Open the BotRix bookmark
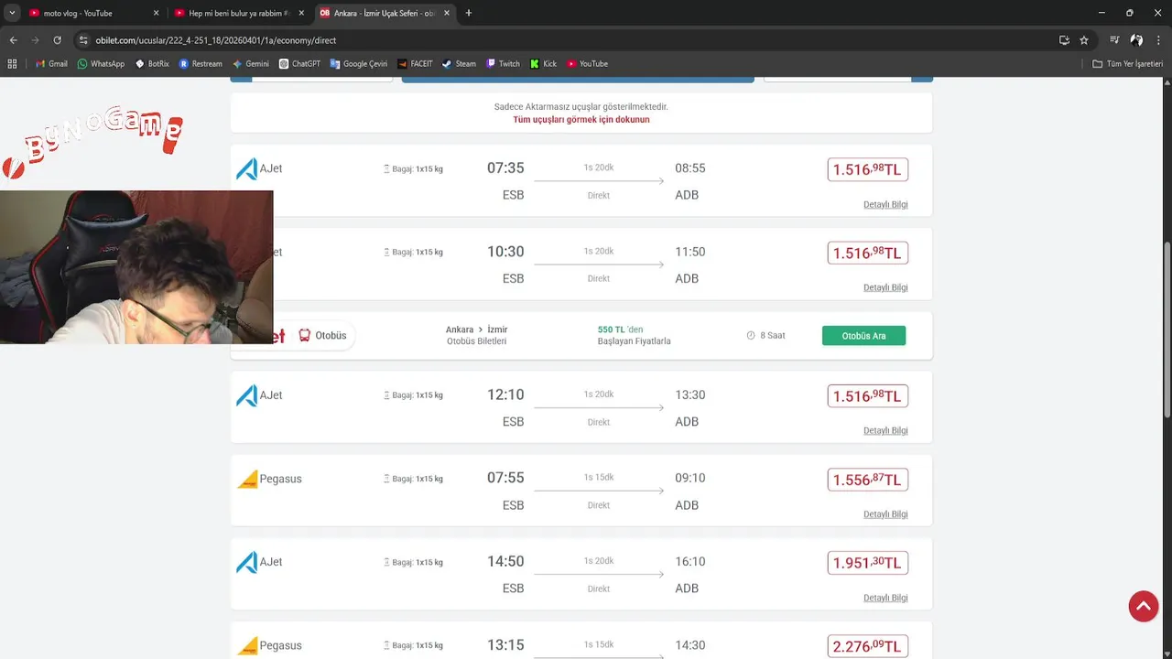Image resolution: width=1172 pixels, height=659 pixels. (x=152, y=64)
